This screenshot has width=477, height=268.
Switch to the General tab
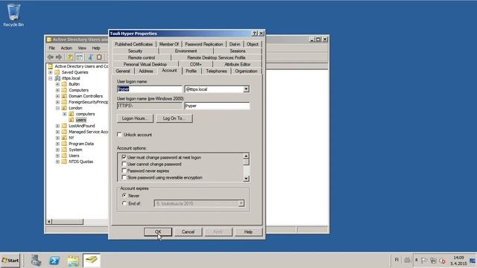123,71
